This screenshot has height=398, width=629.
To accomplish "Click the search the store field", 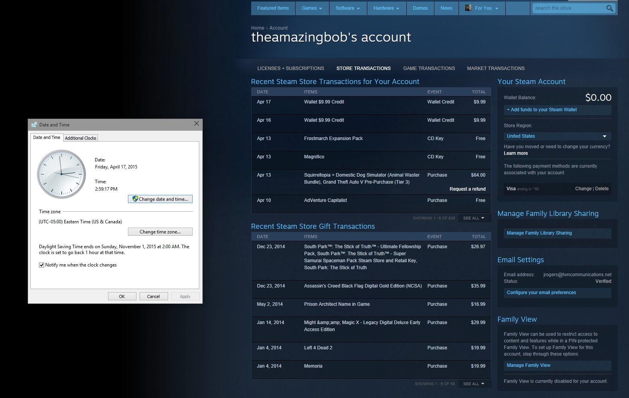I will click(x=569, y=8).
